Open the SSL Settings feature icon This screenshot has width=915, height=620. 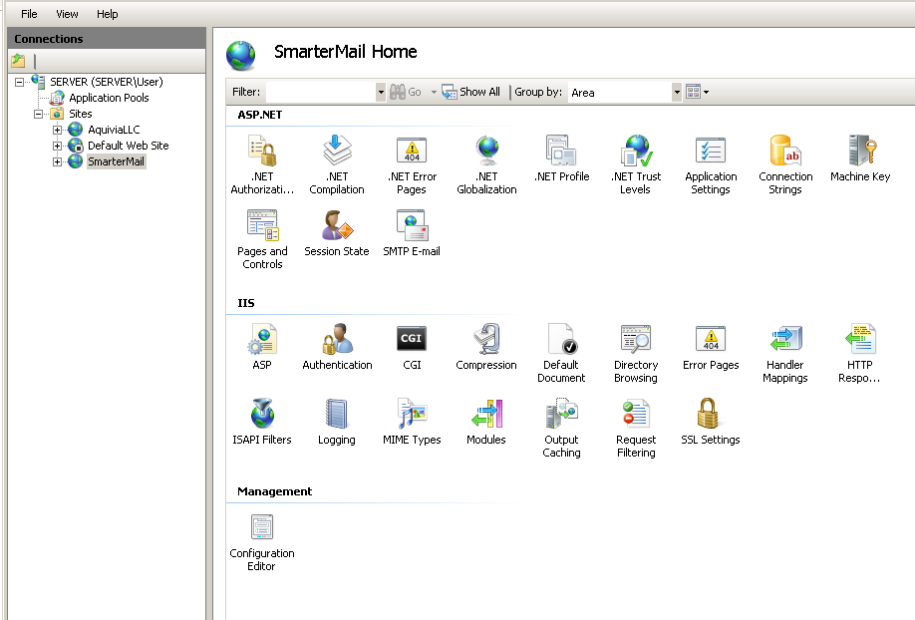tap(710, 415)
